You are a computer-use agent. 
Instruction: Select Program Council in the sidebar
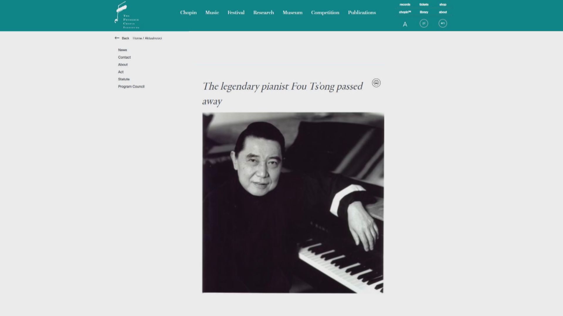(131, 87)
